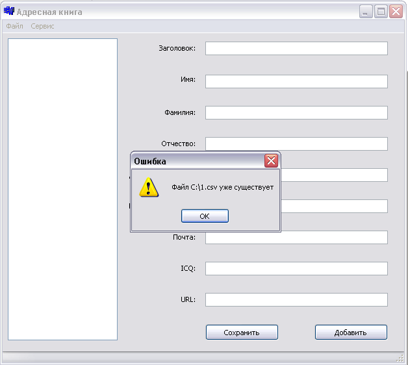Click the message text 'Файл C:\1.csv уже существует'
Image resolution: width=408 pixels, height=365 pixels.
(222, 187)
